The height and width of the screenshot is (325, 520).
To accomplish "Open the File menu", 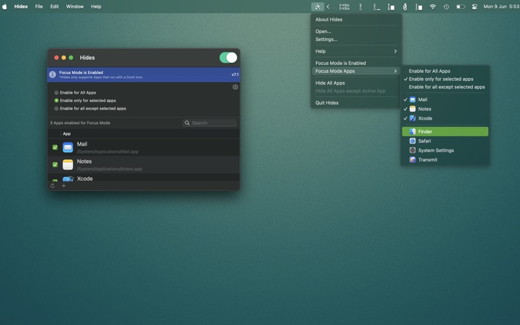I will coord(39,6).
